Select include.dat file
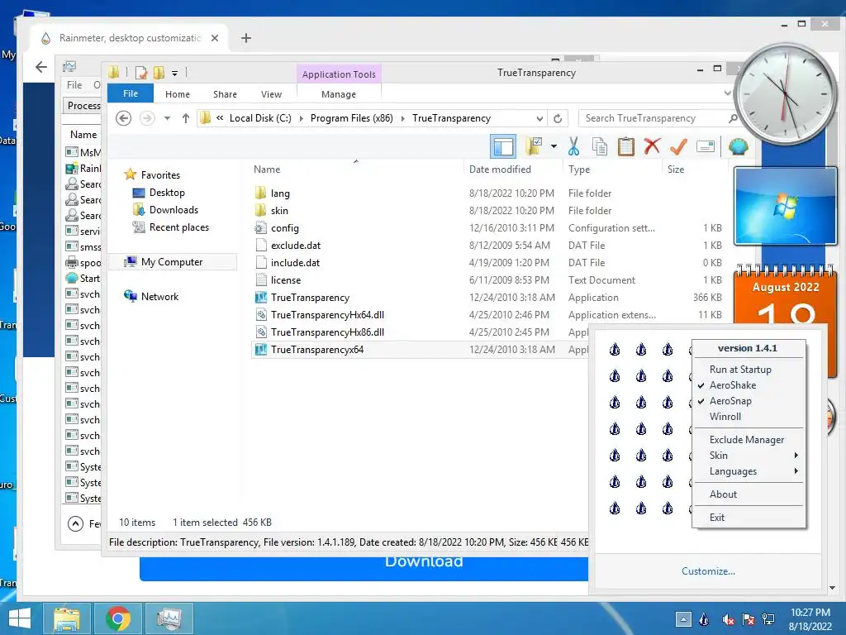Screen dimensions: 846x635 point(295,262)
